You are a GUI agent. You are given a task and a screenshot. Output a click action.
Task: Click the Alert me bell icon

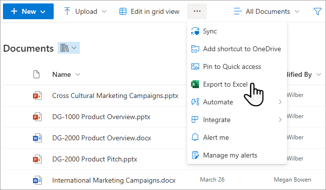(x=195, y=137)
